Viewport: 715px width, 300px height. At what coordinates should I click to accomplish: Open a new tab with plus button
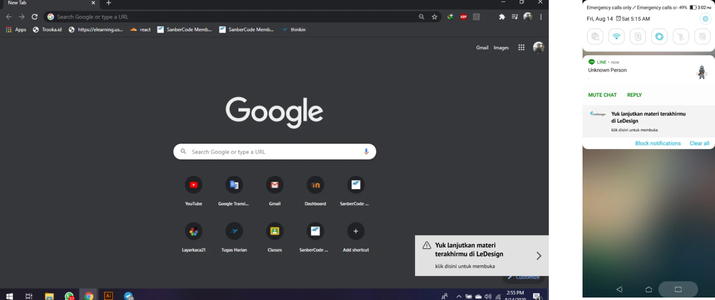tap(109, 3)
